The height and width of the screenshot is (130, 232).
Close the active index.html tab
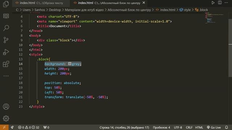[x=144, y=3]
